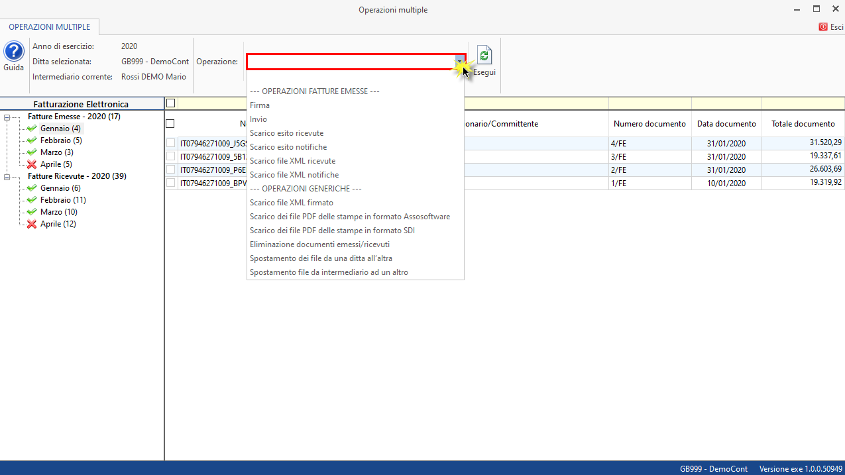Click the green check beside Gennaio (6)
845x475 pixels.
[x=32, y=188]
